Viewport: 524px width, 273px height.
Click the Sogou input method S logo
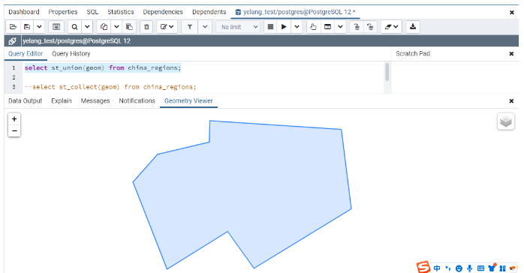(x=423, y=267)
